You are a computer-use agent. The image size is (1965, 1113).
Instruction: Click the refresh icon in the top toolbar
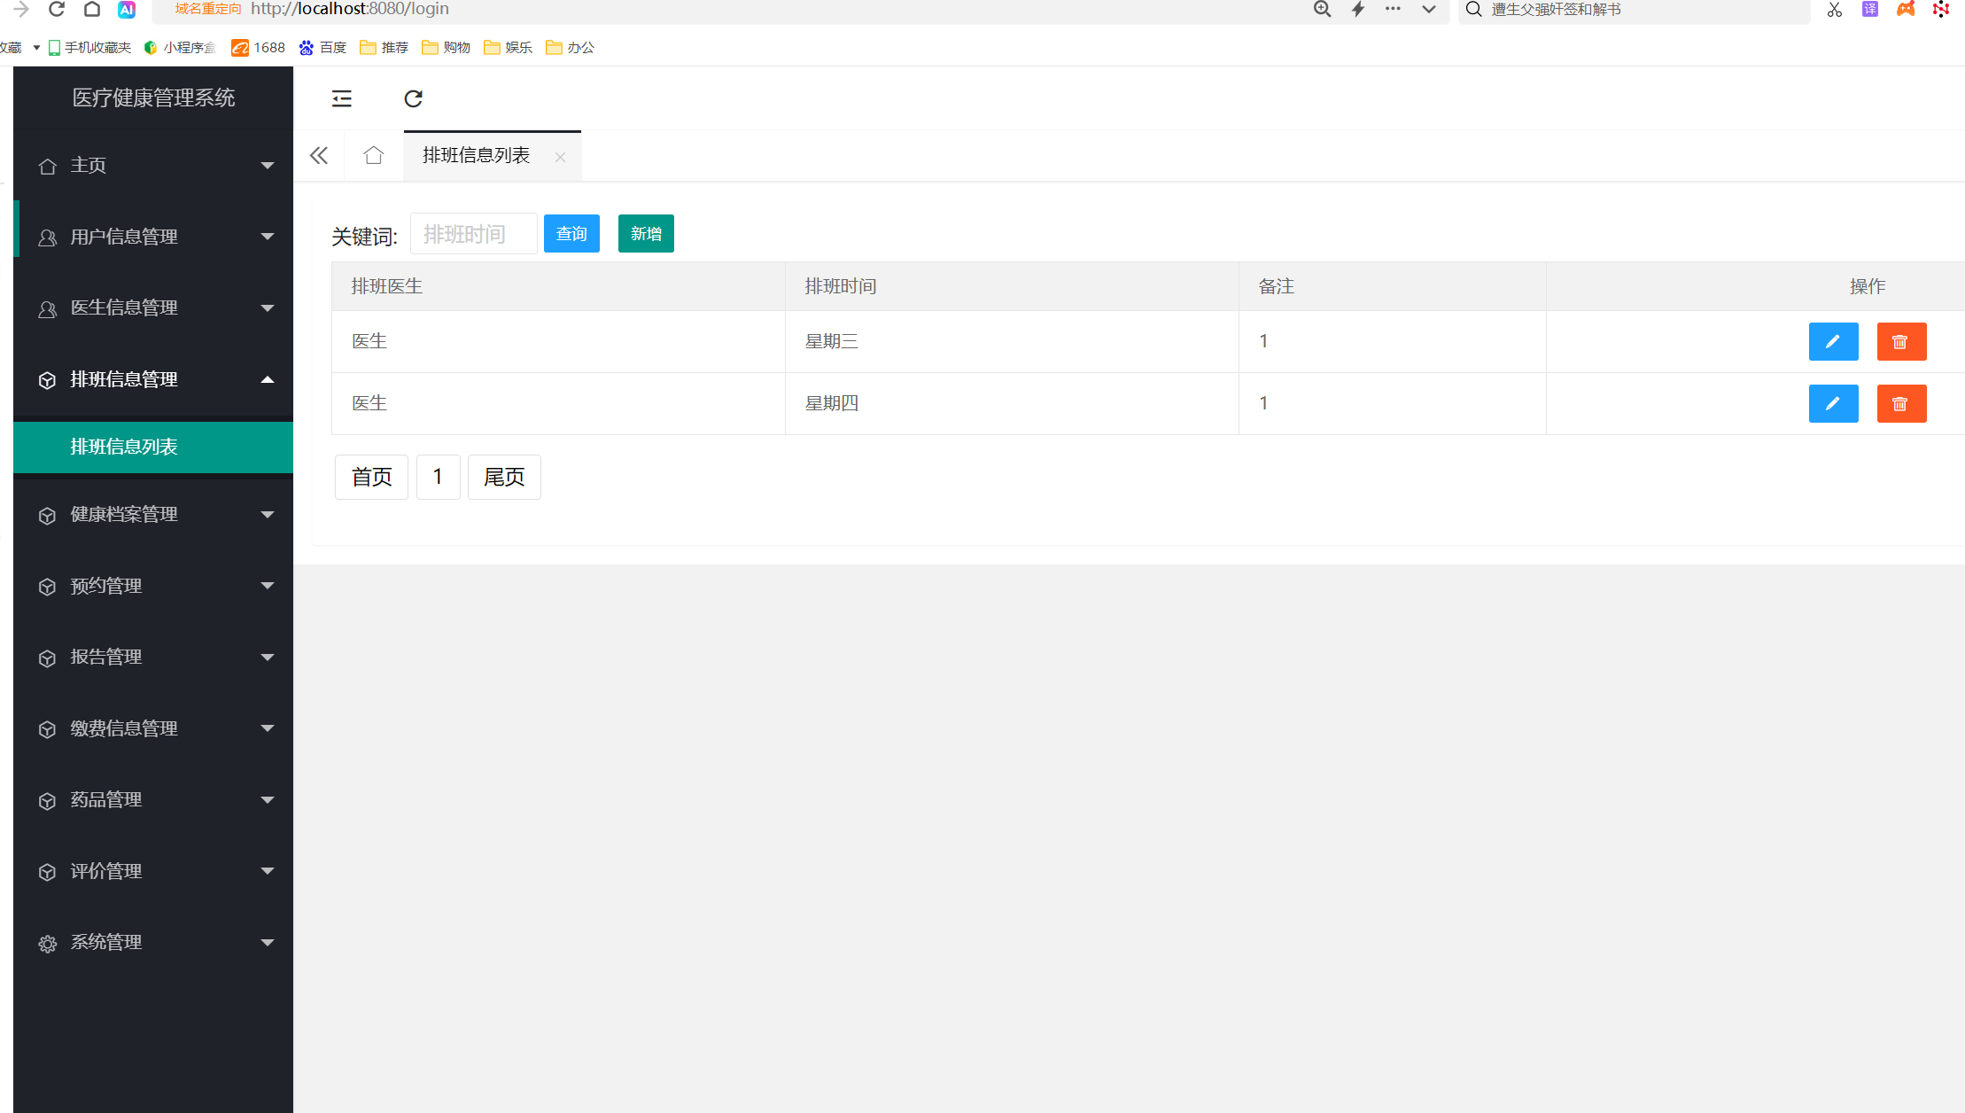click(413, 98)
